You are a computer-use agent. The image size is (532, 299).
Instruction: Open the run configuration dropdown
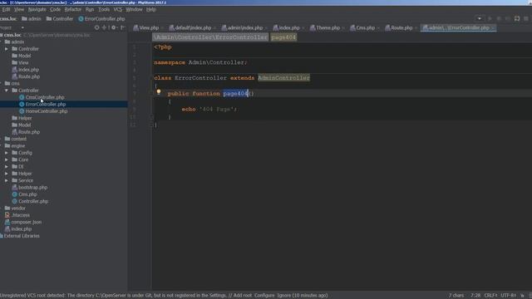pyautogui.click(x=480, y=18)
